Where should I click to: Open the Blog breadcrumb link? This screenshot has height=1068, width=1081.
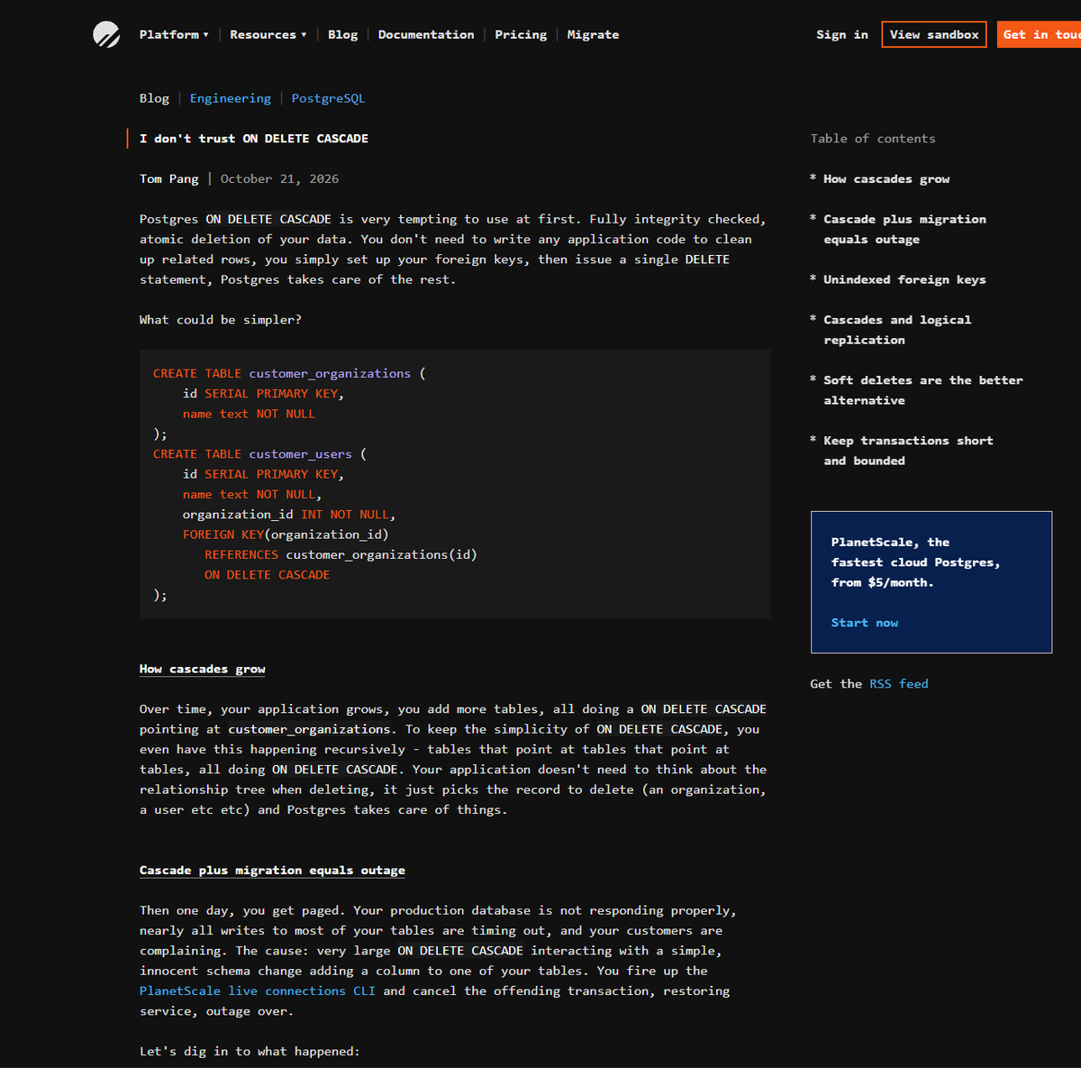[154, 98]
